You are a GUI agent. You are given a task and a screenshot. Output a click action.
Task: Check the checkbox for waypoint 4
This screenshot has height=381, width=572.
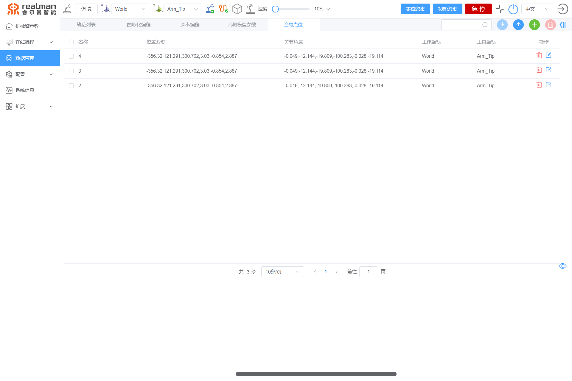click(71, 56)
